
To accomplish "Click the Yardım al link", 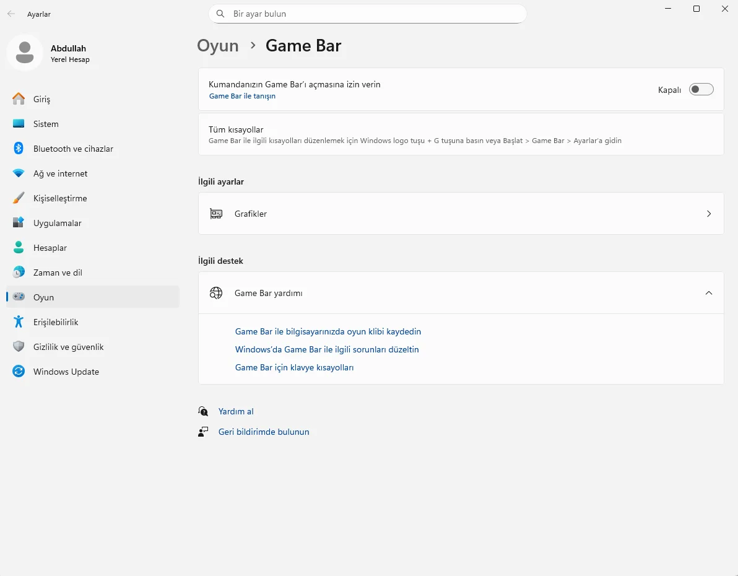I will click(x=236, y=411).
